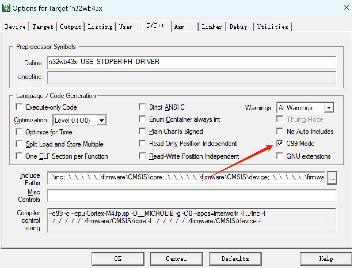Switch to the Linker tab

(212, 27)
